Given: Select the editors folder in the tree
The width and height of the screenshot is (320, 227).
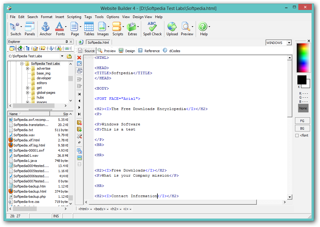Looking at the screenshot, I should pyautogui.click(x=42, y=83).
